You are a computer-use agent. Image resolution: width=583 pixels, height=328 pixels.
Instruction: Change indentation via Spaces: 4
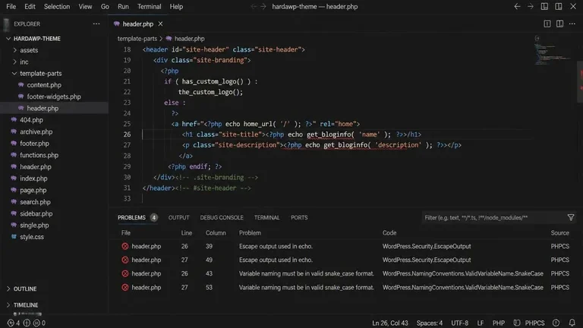[x=430, y=323]
